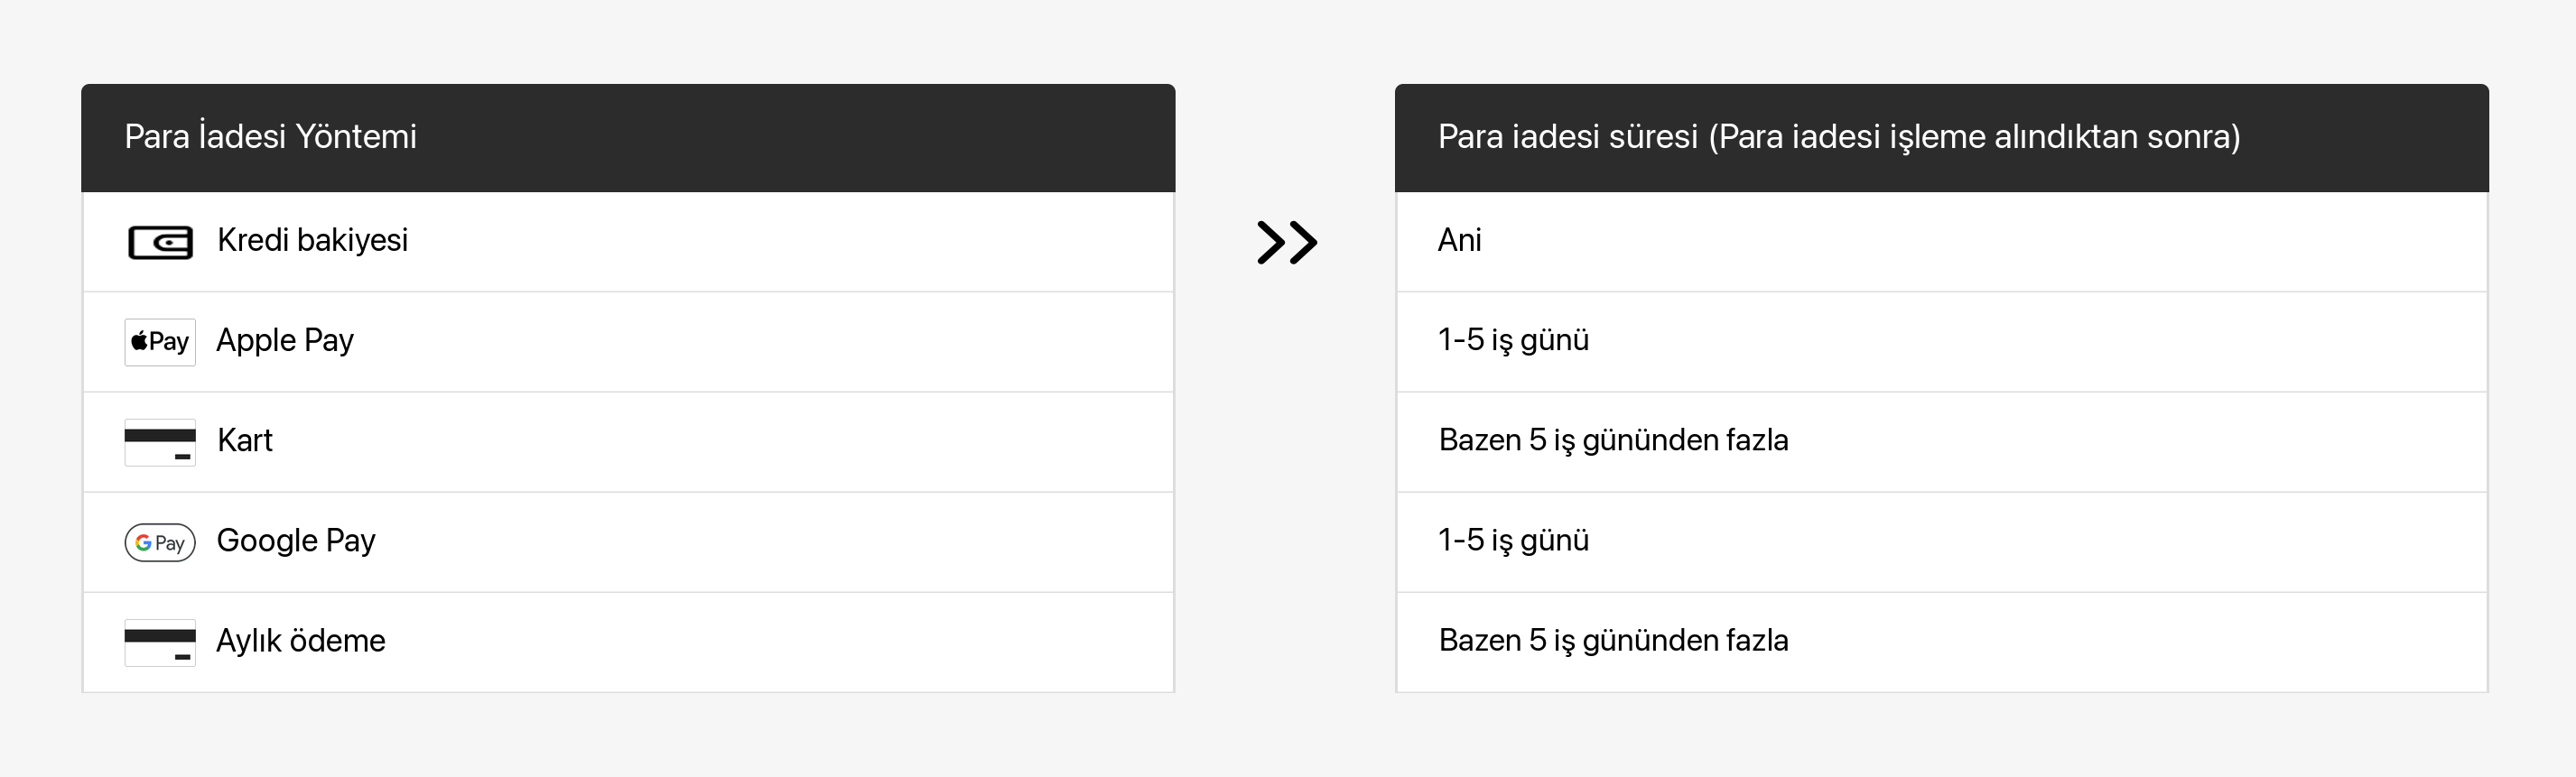Click the double chevron arrow icon
This screenshot has height=777, width=2576.
pyautogui.click(x=1287, y=242)
